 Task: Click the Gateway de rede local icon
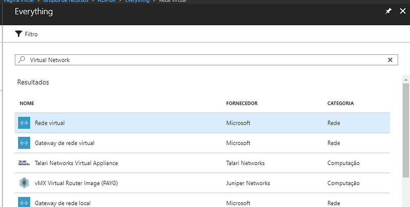[x=24, y=202]
